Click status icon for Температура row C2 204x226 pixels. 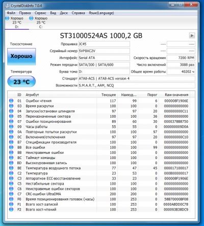coord(11,173)
